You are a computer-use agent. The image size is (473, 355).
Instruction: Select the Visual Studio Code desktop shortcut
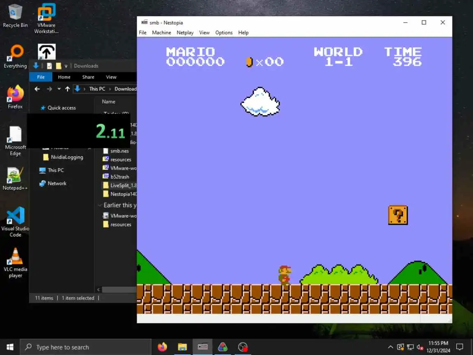(x=15, y=222)
